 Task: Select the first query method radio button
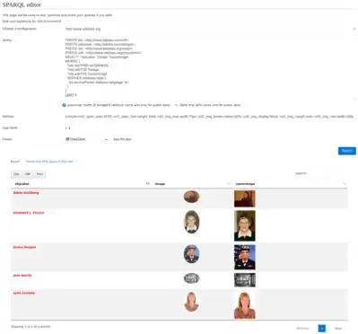click(64, 105)
